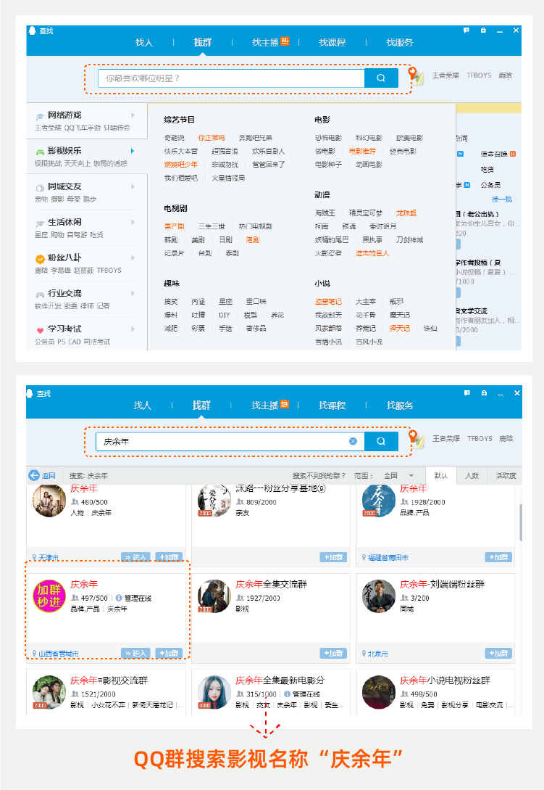Expand the 行业交流 category arrow
Image resolution: width=544 pixels, height=790 pixels.
133,293
